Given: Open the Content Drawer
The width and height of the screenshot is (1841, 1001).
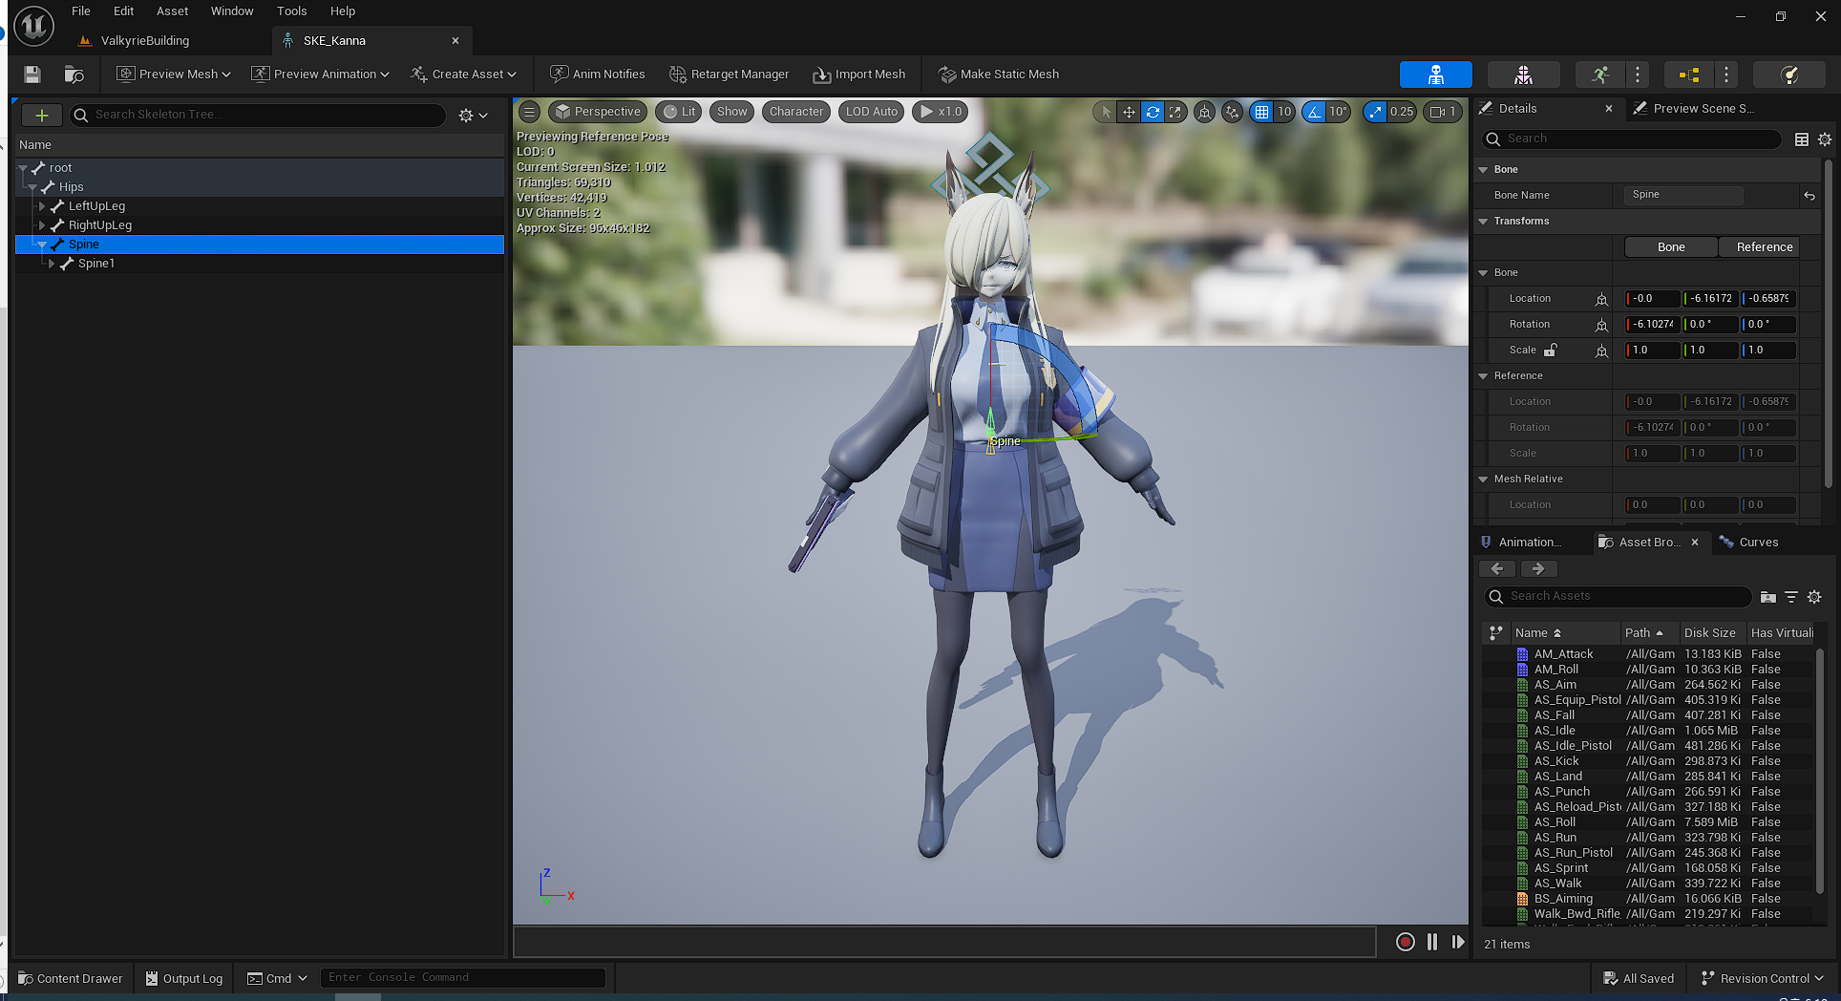Looking at the screenshot, I should coord(71,978).
